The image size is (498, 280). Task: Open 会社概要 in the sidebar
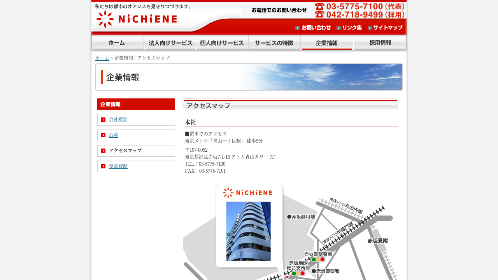click(x=118, y=120)
